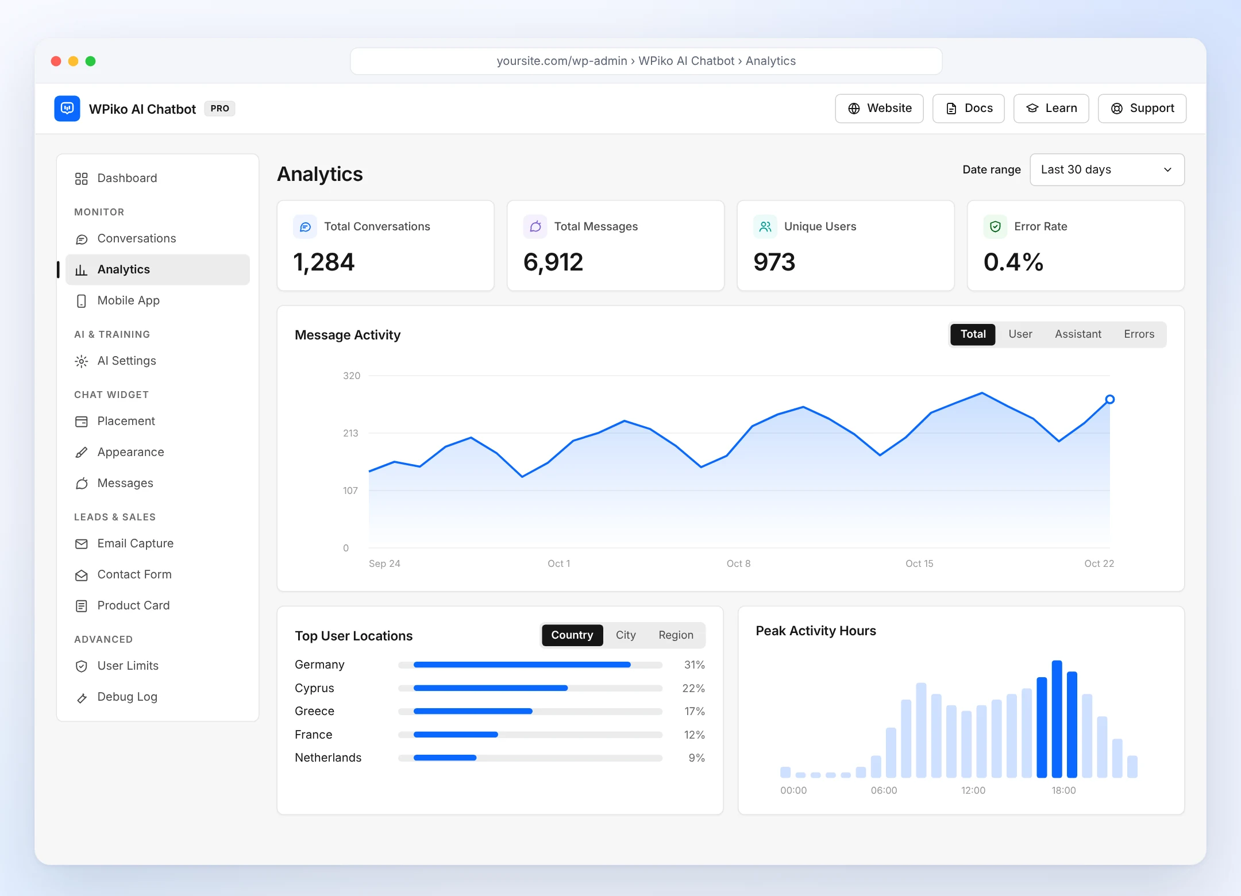This screenshot has width=1241, height=896.
Task: Click the 1,284 total conversations value
Action: 324,262
